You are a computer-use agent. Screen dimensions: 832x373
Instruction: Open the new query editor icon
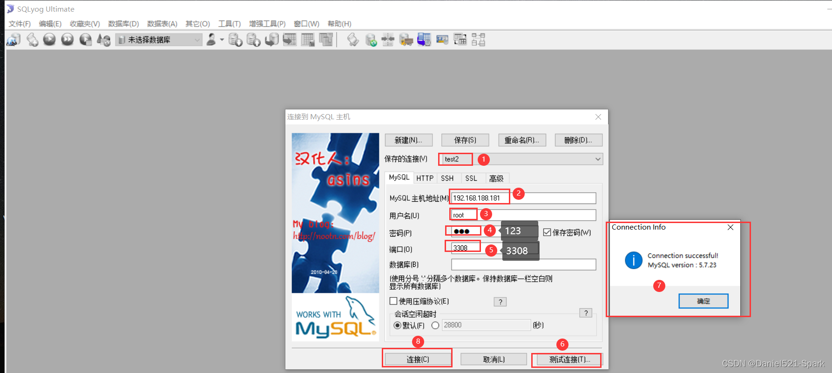pos(32,40)
